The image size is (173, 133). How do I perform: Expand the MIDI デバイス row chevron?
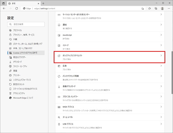click(x=161, y=107)
